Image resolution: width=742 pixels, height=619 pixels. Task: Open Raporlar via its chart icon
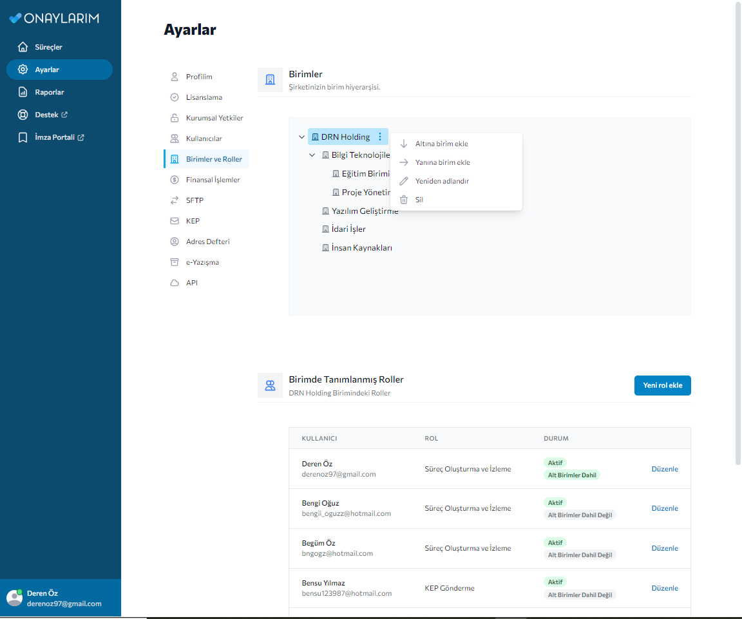[23, 92]
